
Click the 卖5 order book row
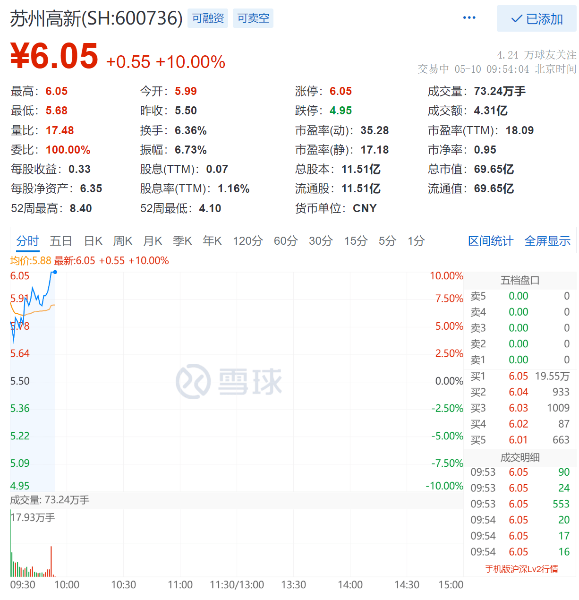pos(520,296)
